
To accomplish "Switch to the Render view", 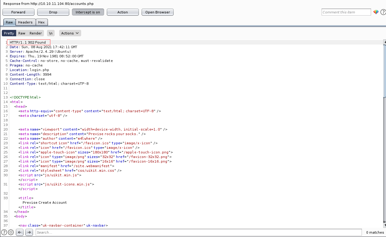I will point(36,33).
